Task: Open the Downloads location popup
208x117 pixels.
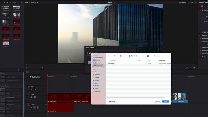Action: [x=138, y=56]
